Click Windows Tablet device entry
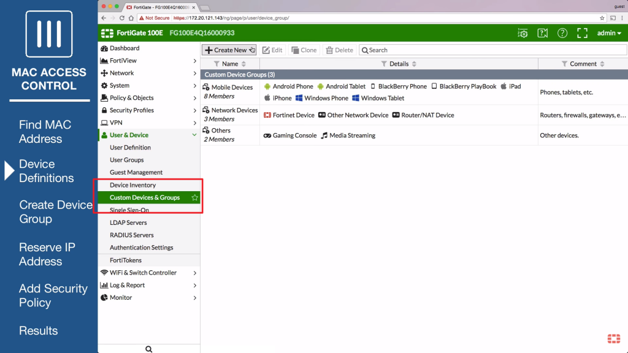The height and width of the screenshot is (353, 628). click(x=378, y=98)
